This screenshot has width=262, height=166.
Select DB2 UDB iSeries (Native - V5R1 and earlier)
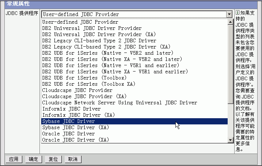click(134, 65)
